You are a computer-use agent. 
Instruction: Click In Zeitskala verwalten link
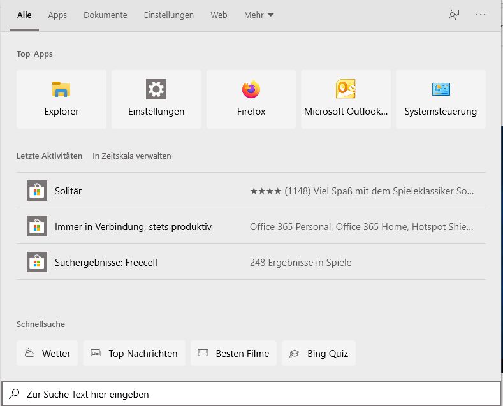pyautogui.click(x=131, y=156)
